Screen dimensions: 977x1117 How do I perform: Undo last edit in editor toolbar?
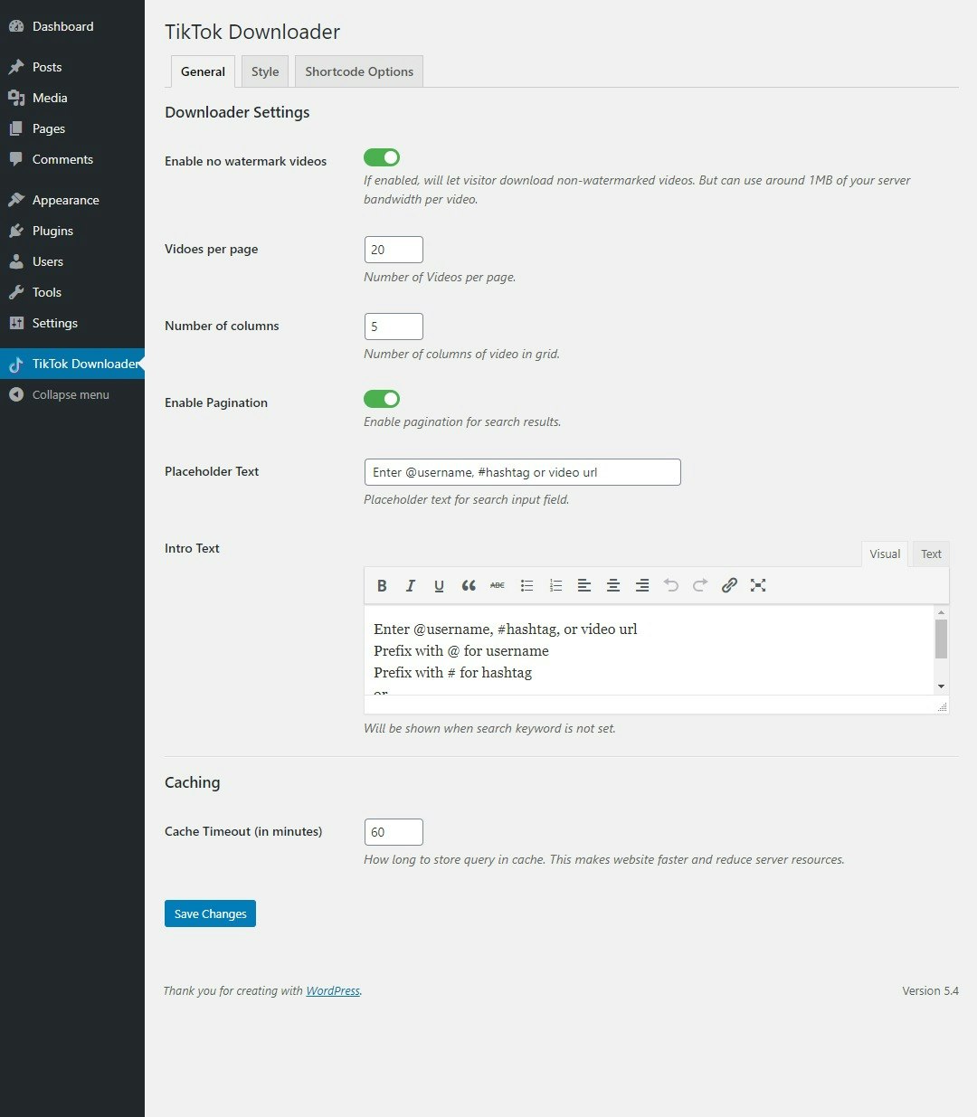(671, 585)
